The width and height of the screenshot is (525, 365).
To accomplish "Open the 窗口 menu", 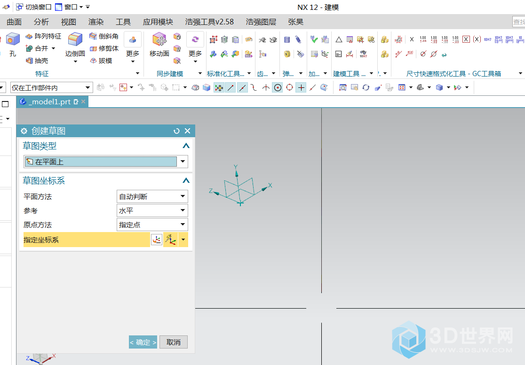I will click(x=69, y=7).
